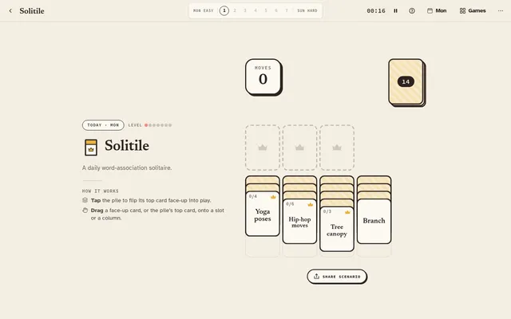The width and height of the screenshot is (511, 319).
Task: Click crown icon on Hip-hop moves card
Action: pos(311,204)
